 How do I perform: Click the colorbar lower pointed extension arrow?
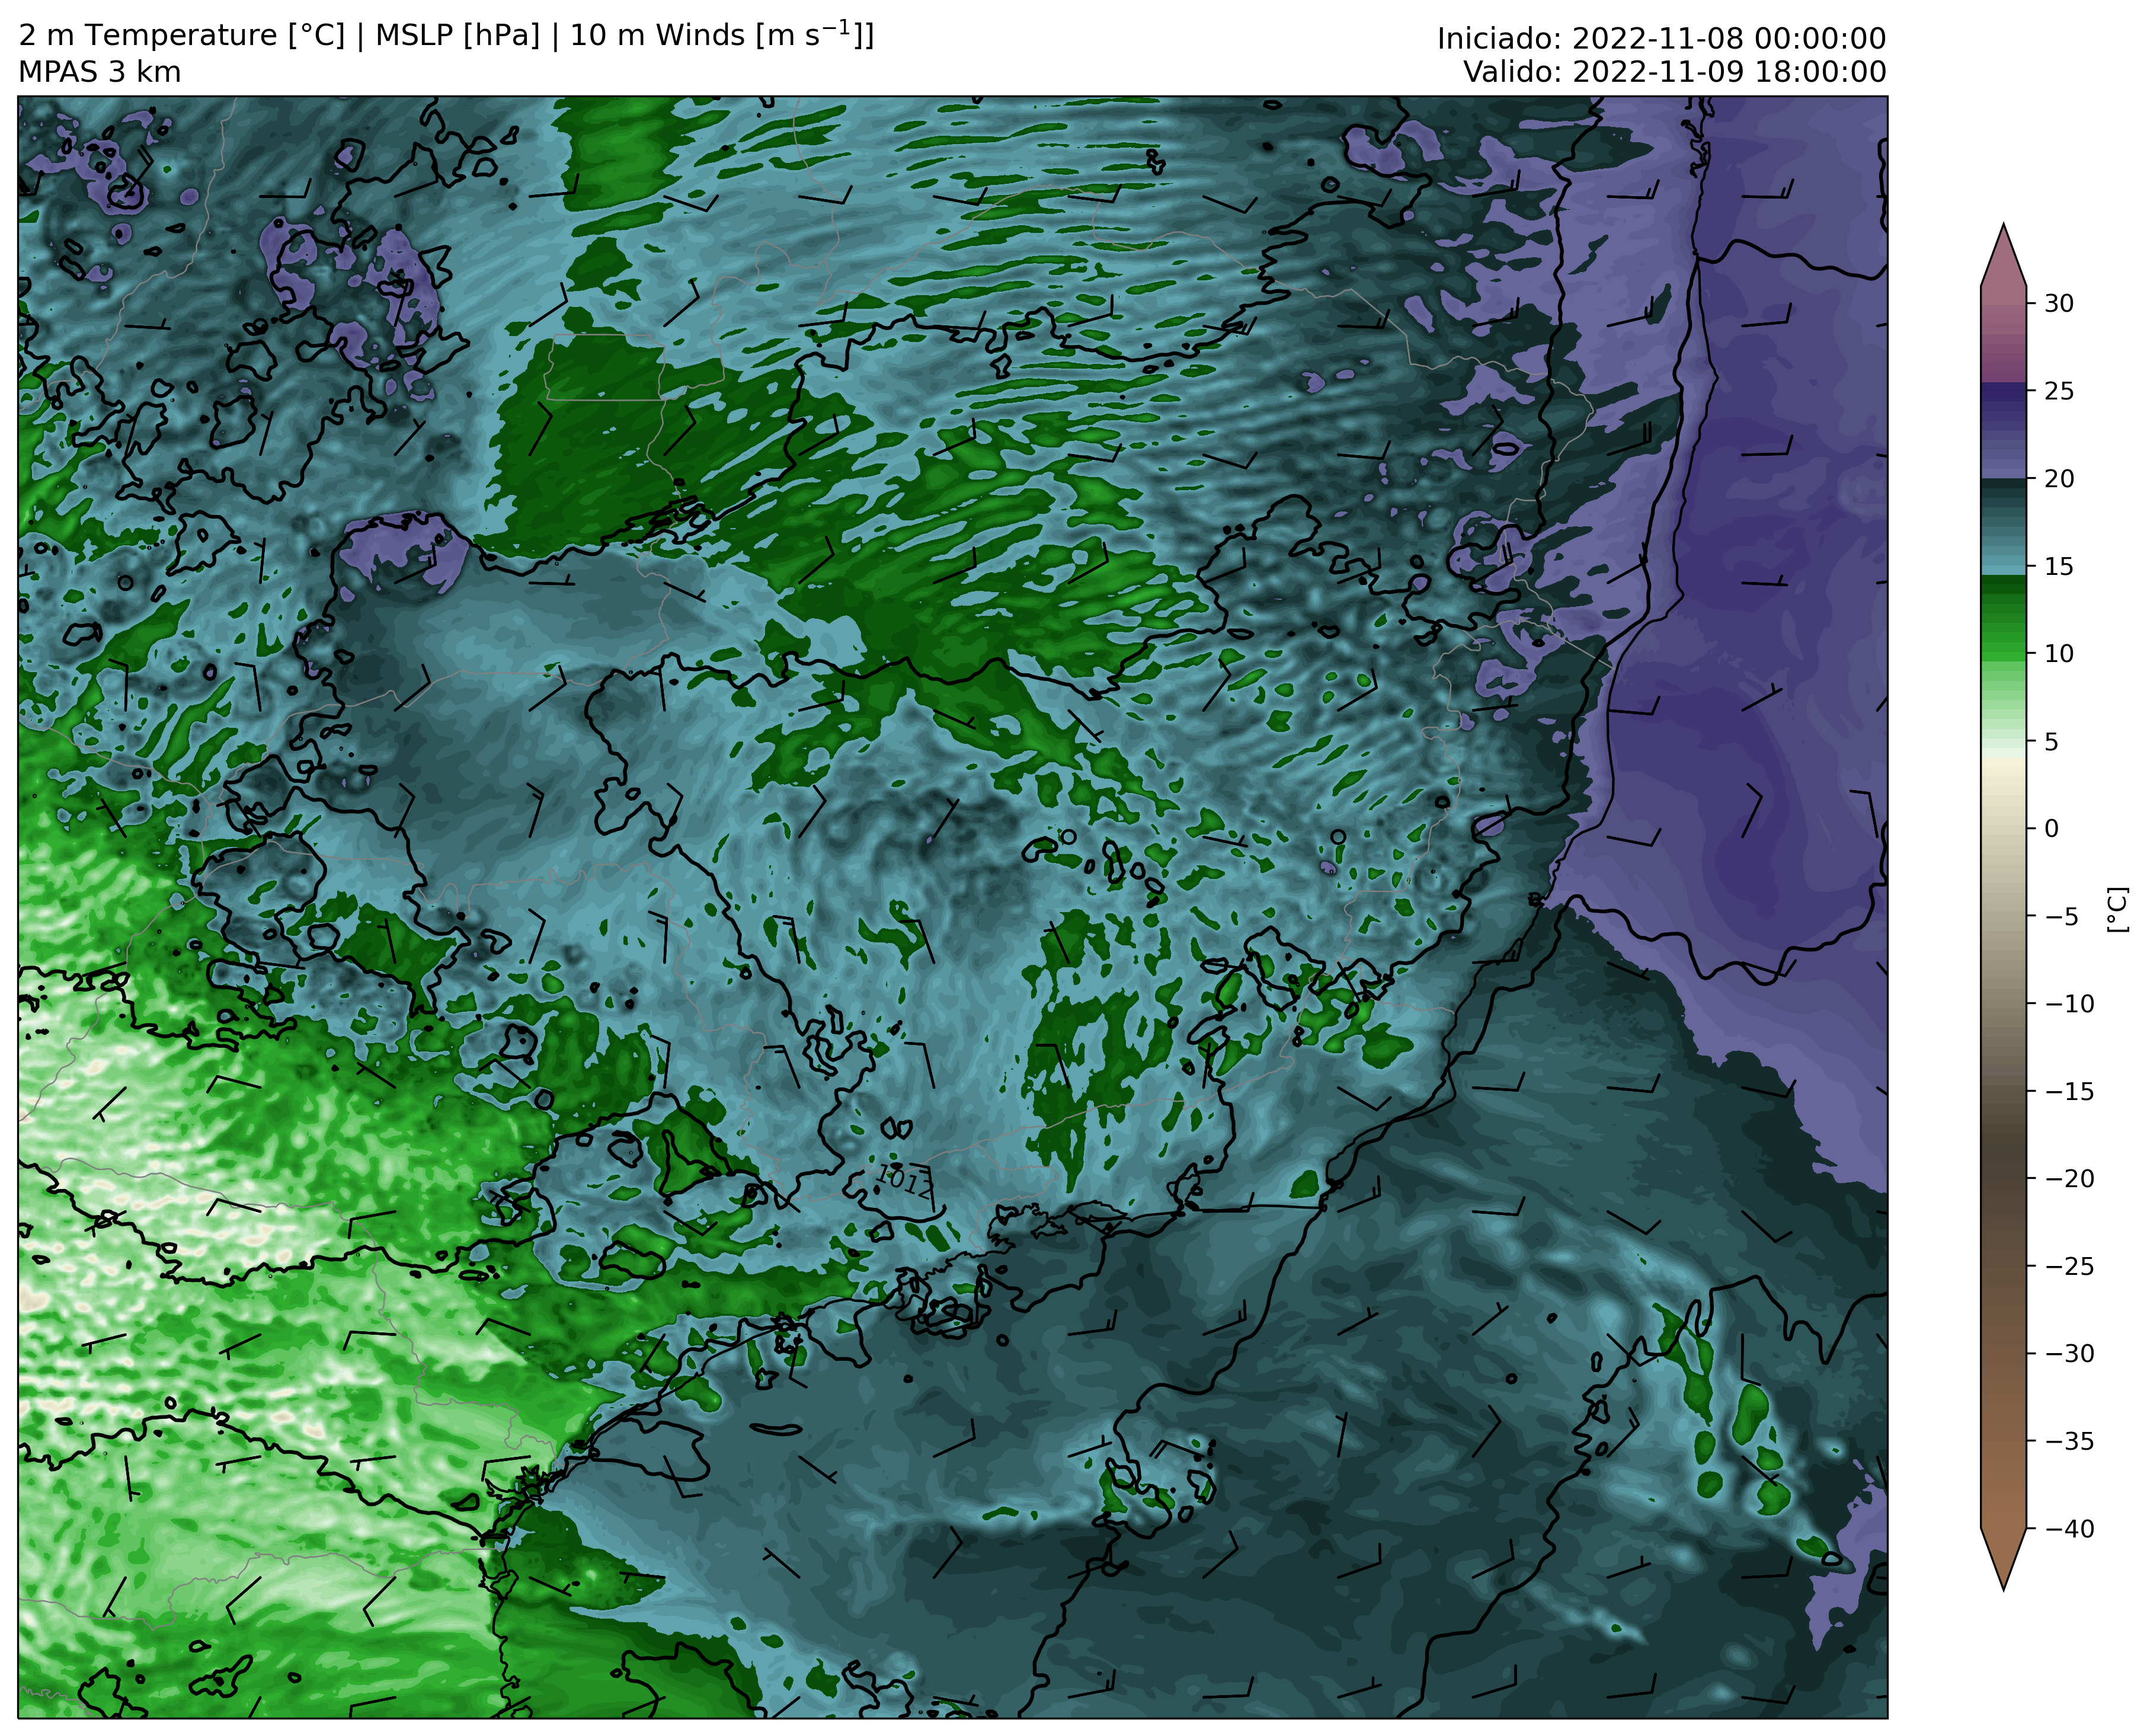(2003, 1559)
